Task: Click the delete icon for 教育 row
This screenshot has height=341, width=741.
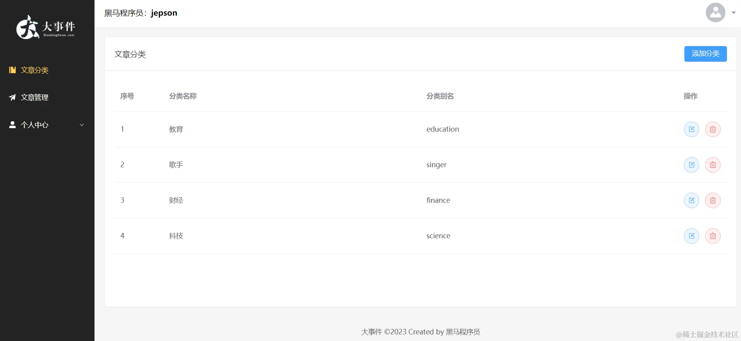Action: [x=712, y=129]
